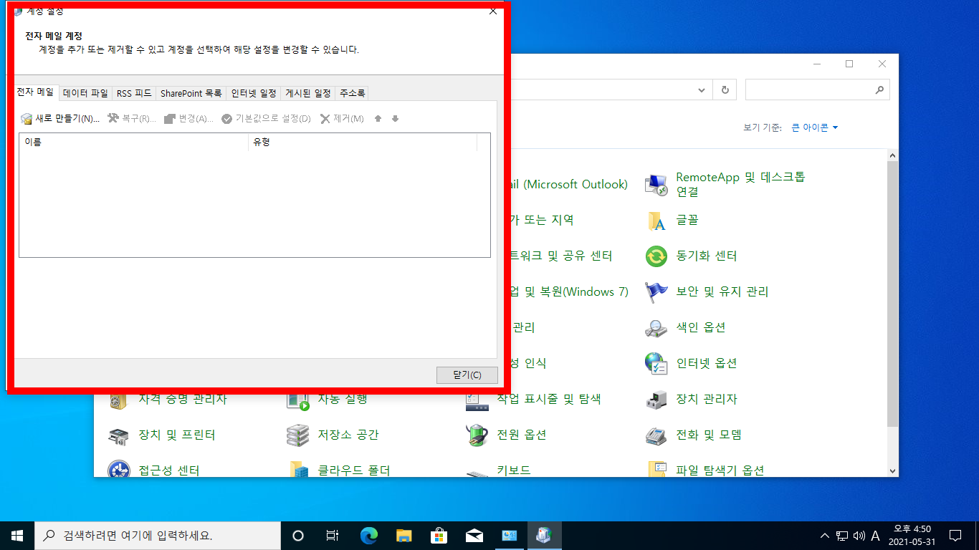
Task: Click the 닫기(C) button in account settings
Action: (467, 375)
